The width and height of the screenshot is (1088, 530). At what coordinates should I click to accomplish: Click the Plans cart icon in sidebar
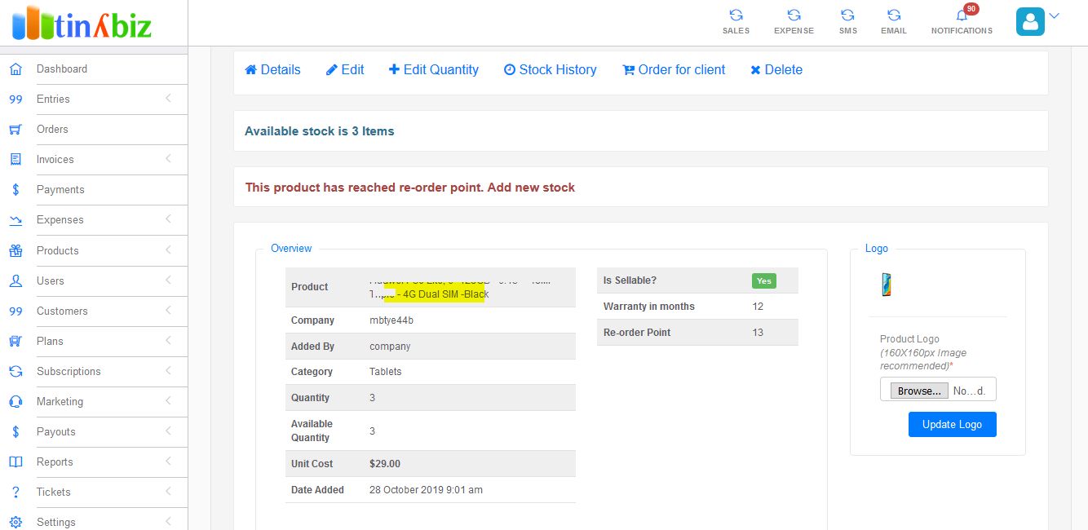(x=15, y=341)
